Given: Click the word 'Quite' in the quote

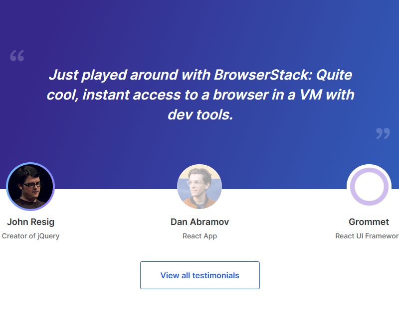Looking at the screenshot, I should (x=335, y=75).
